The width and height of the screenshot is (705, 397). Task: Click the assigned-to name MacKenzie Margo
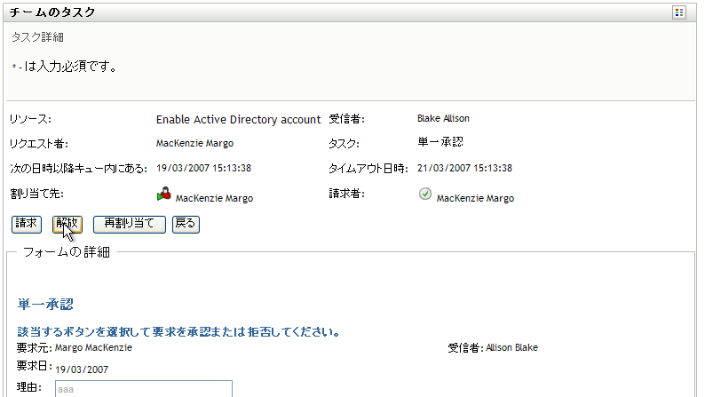[214, 198]
